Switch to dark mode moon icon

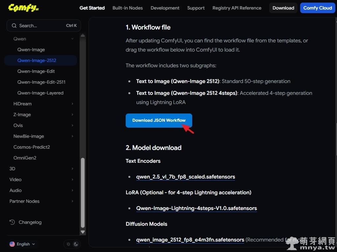(x=76, y=244)
